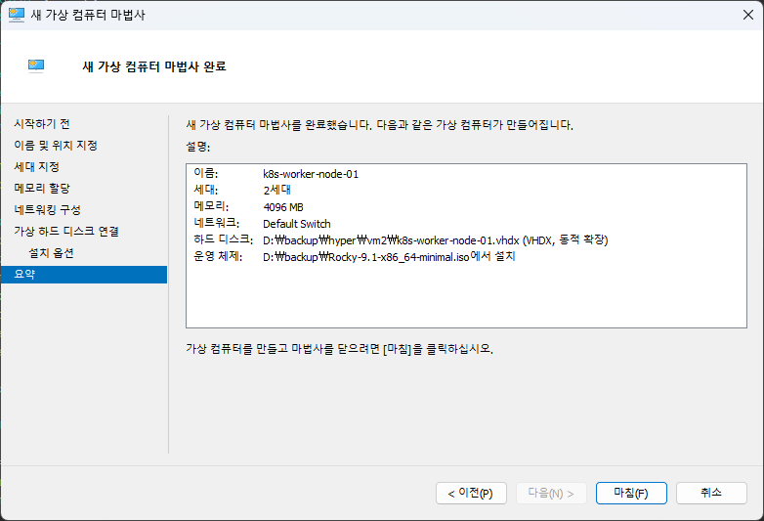Viewport: 764px width, 521px height.
Task: Click the Default Switch network entry
Action: pos(297,224)
